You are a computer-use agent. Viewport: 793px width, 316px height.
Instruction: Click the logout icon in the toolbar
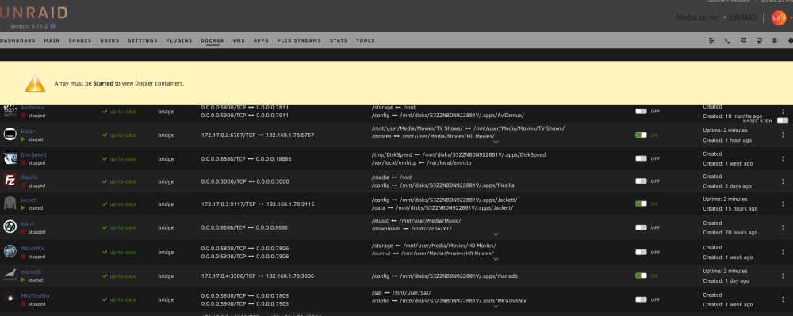click(711, 40)
